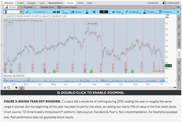Open the D timeframe selector

(x=104, y=12)
